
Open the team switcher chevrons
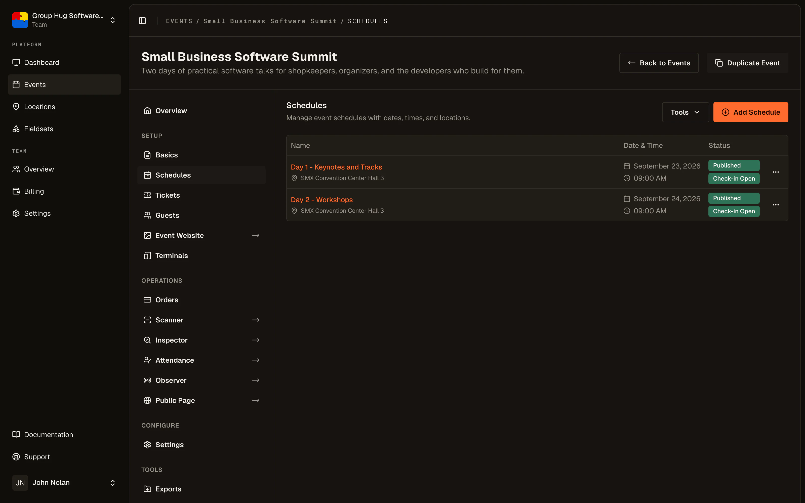[113, 20]
